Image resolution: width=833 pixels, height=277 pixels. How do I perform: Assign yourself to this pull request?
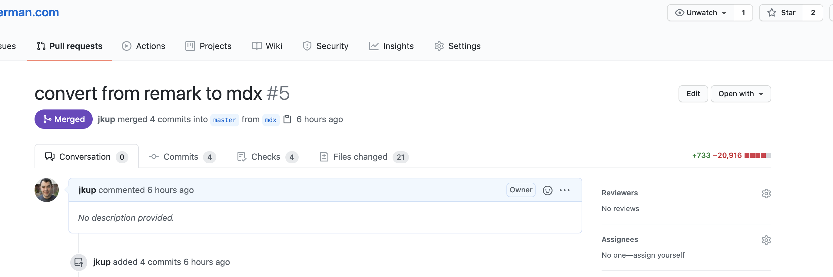tap(659, 255)
